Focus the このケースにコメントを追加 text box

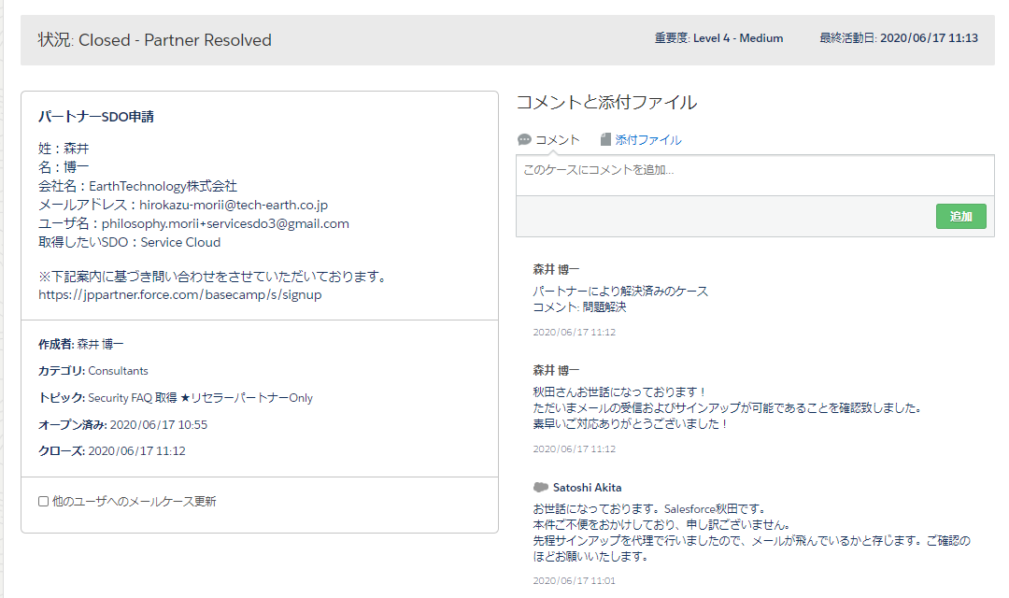point(754,176)
